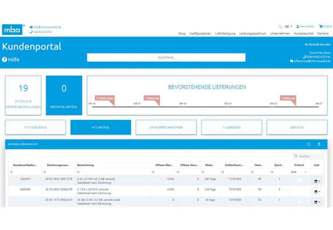Image resolution: width=333 pixels, height=230 pixels.
Task: Open the 7 Adressen tile
Action: pyautogui.click(x=231, y=127)
